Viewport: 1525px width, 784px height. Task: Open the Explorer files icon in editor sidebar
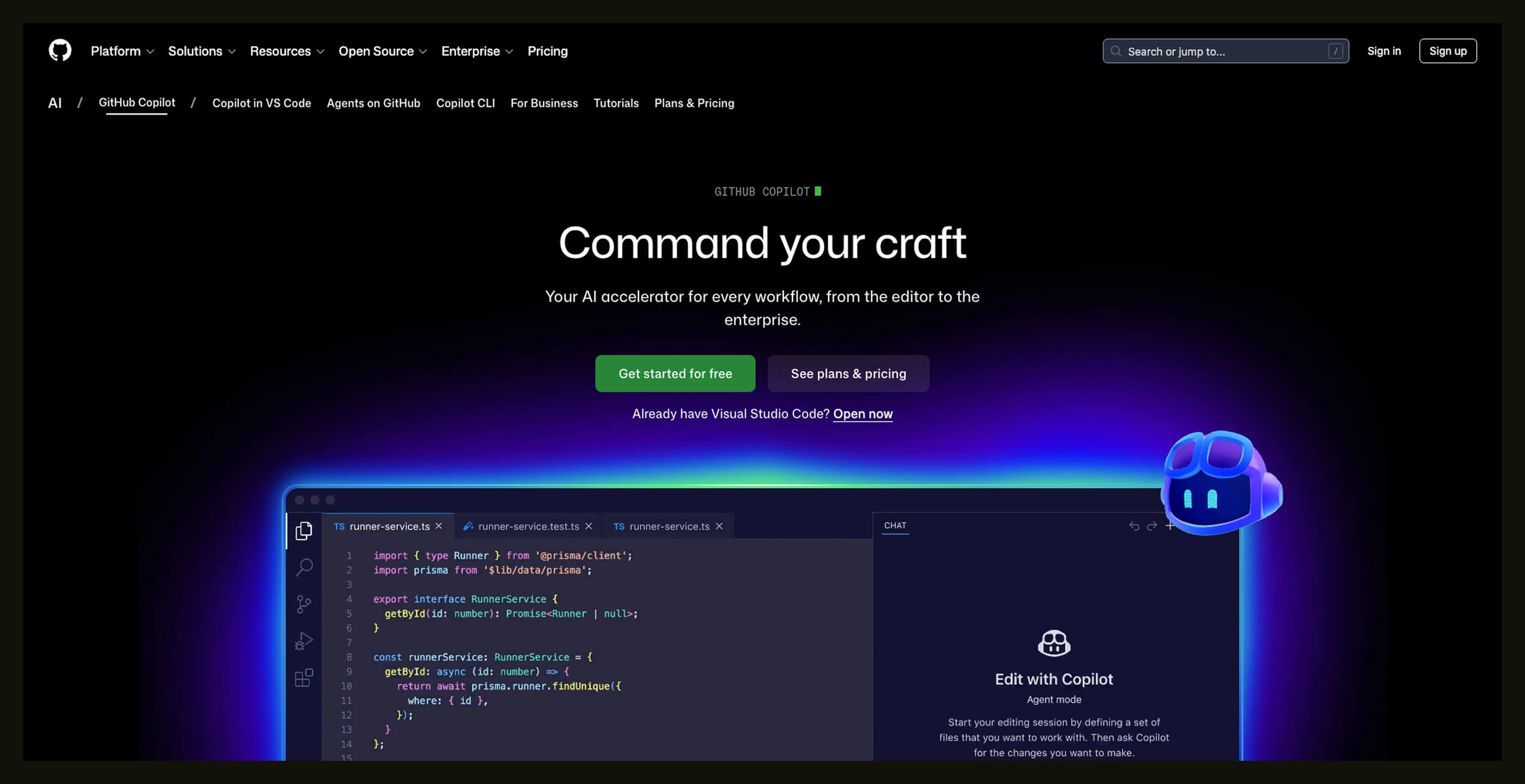[304, 531]
